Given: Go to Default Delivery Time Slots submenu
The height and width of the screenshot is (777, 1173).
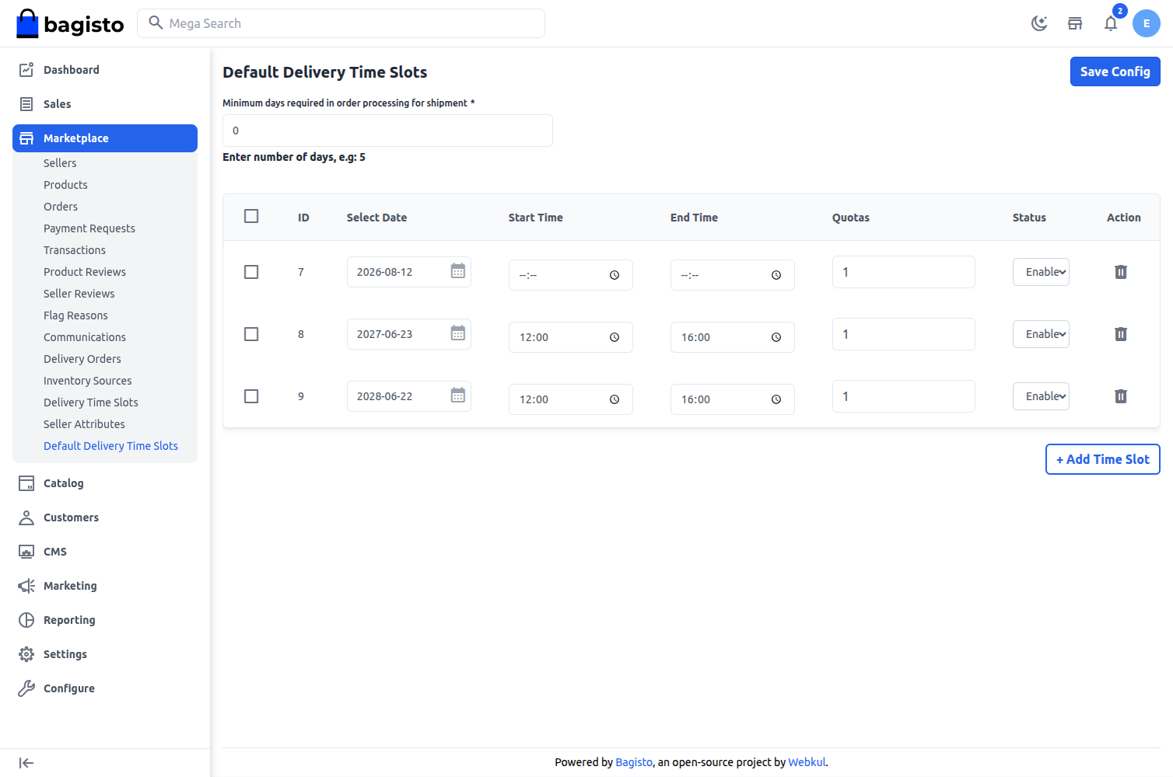Looking at the screenshot, I should [110, 446].
